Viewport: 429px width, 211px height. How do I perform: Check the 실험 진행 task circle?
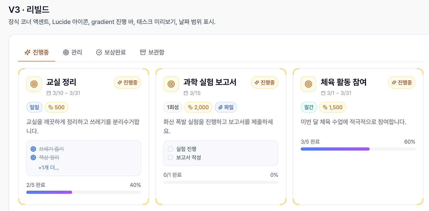coord(170,149)
